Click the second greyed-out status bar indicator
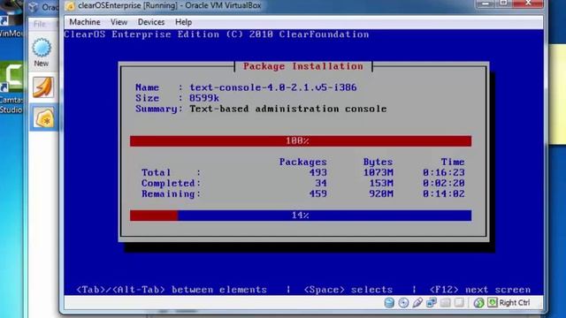The image size is (566, 318). (x=459, y=302)
